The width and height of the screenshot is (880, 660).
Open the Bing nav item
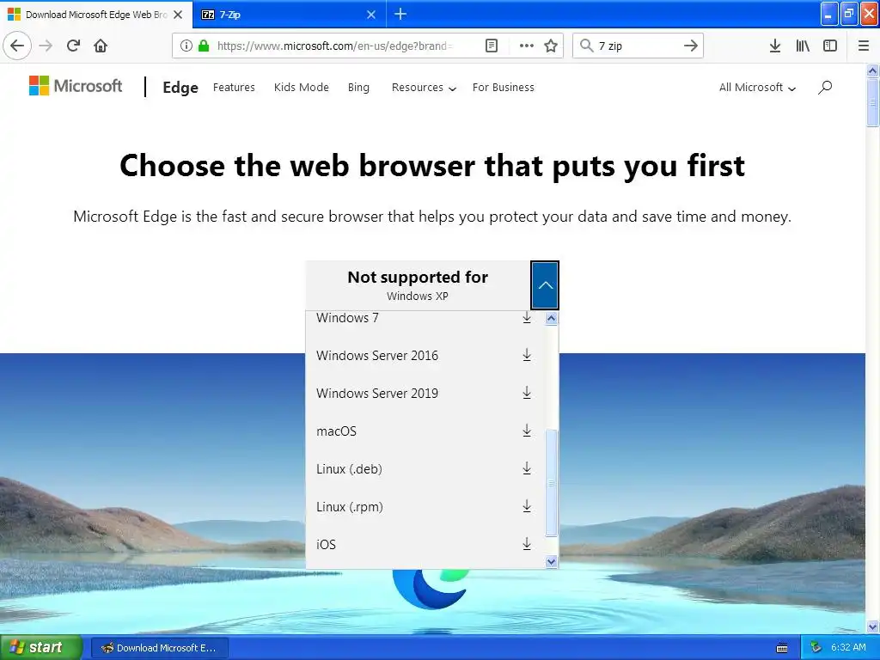click(358, 88)
